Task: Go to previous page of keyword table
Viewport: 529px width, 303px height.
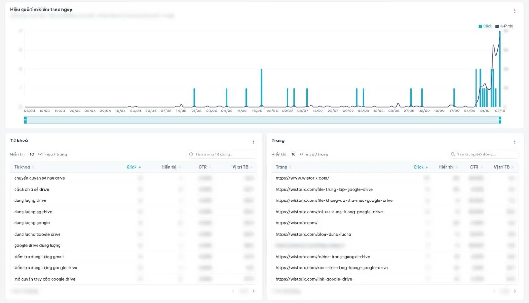Action: (x=233, y=291)
